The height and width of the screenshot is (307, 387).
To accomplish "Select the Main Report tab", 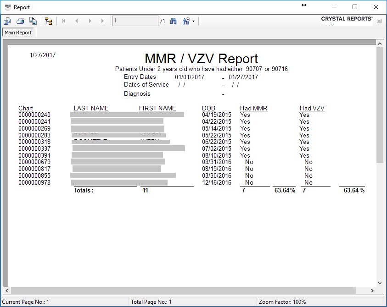I will click(18, 33).
